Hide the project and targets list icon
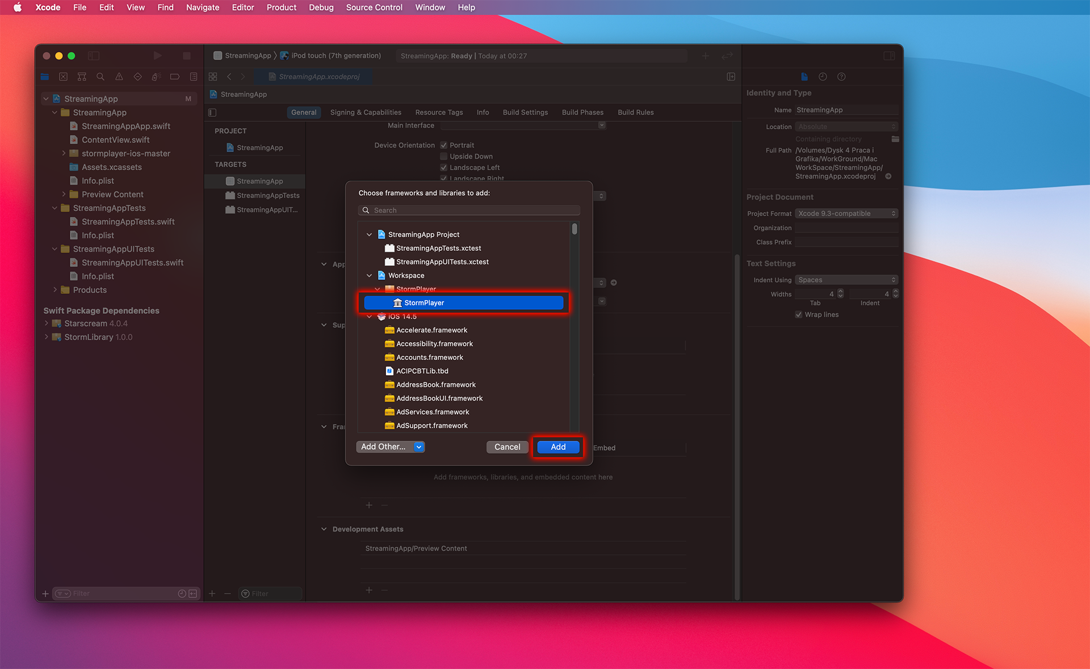The image size is (1090, 669). coord(212,112)
